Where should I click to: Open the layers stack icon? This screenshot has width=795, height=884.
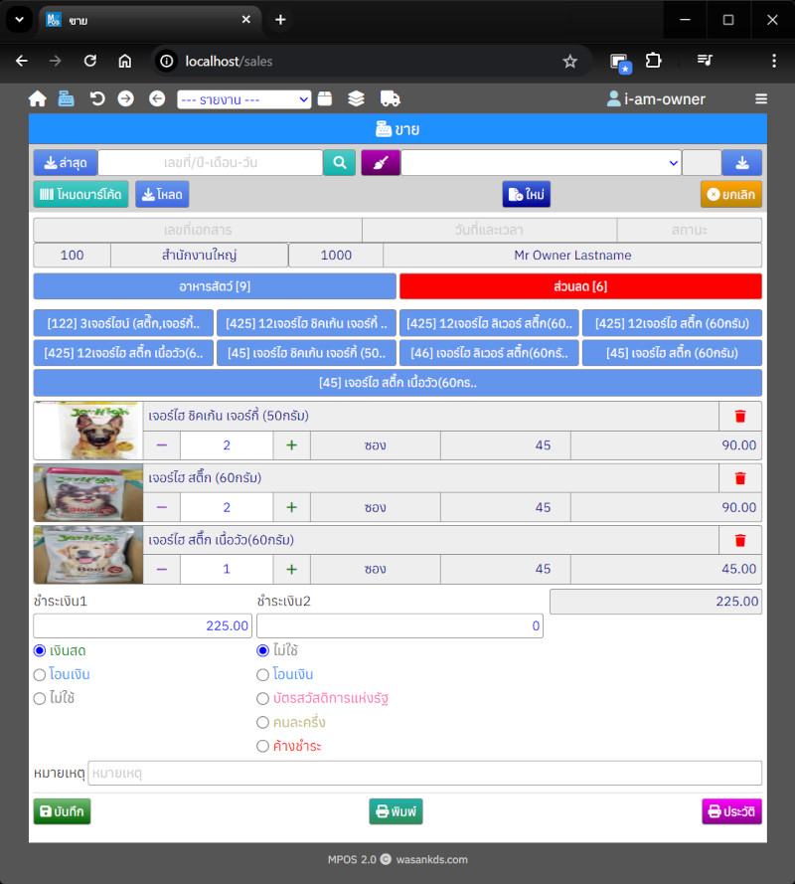356,98
